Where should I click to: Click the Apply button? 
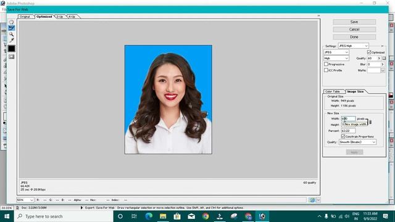(x=354, y=152)
